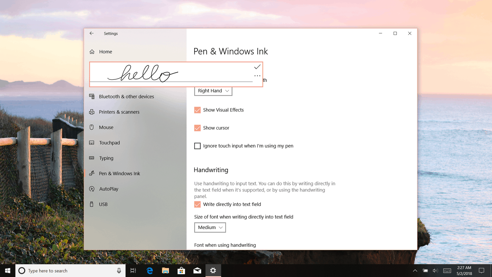Open handwriting panel more options ellipsis
492x277 pixels.
pyautogui.click(x=257, y=76)
